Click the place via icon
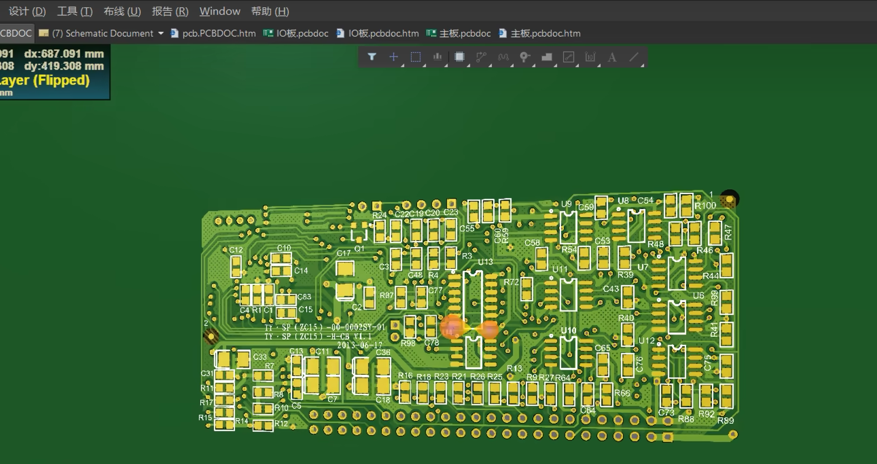 [x=525, y=57]
